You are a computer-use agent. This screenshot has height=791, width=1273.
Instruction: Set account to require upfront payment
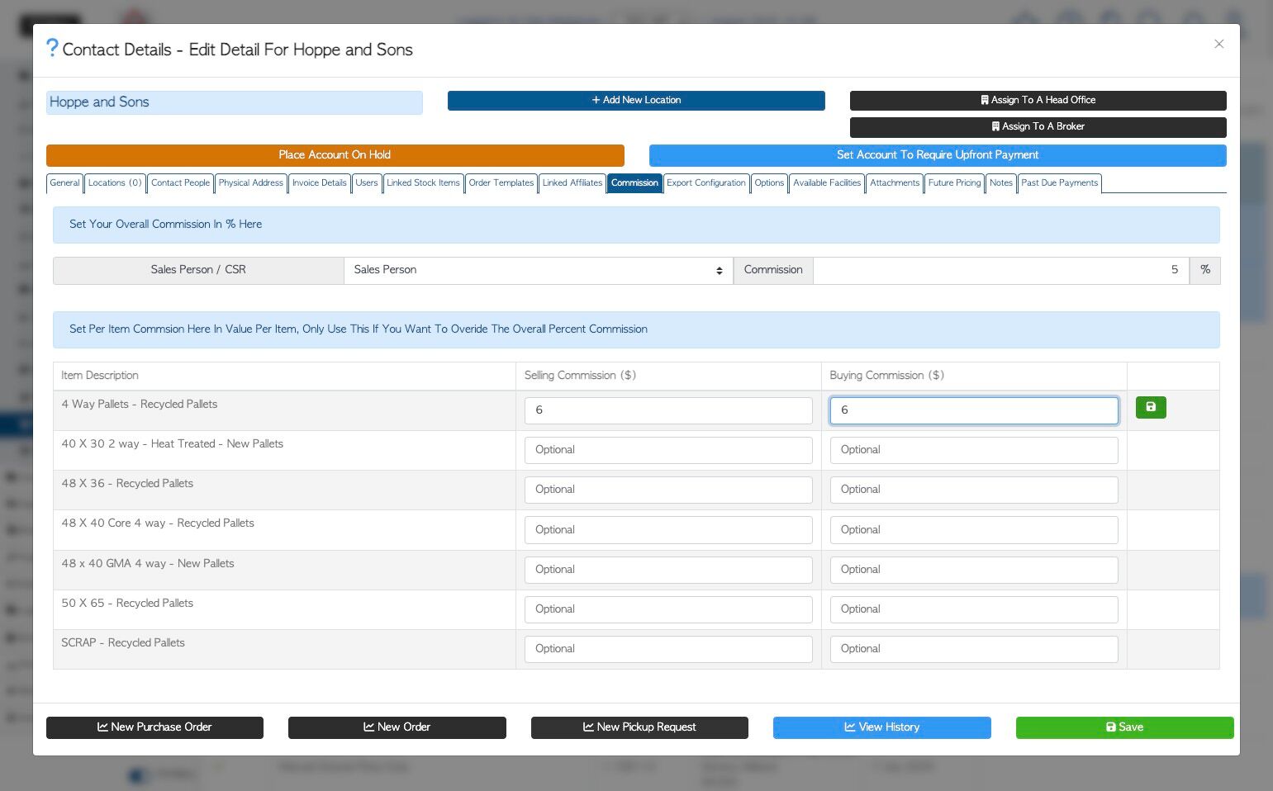click(x=938, y=155)
